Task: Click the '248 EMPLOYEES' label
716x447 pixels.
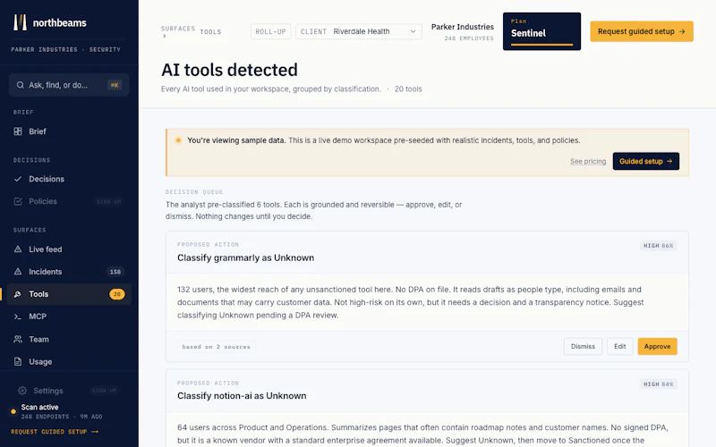Action: (468, 38)
